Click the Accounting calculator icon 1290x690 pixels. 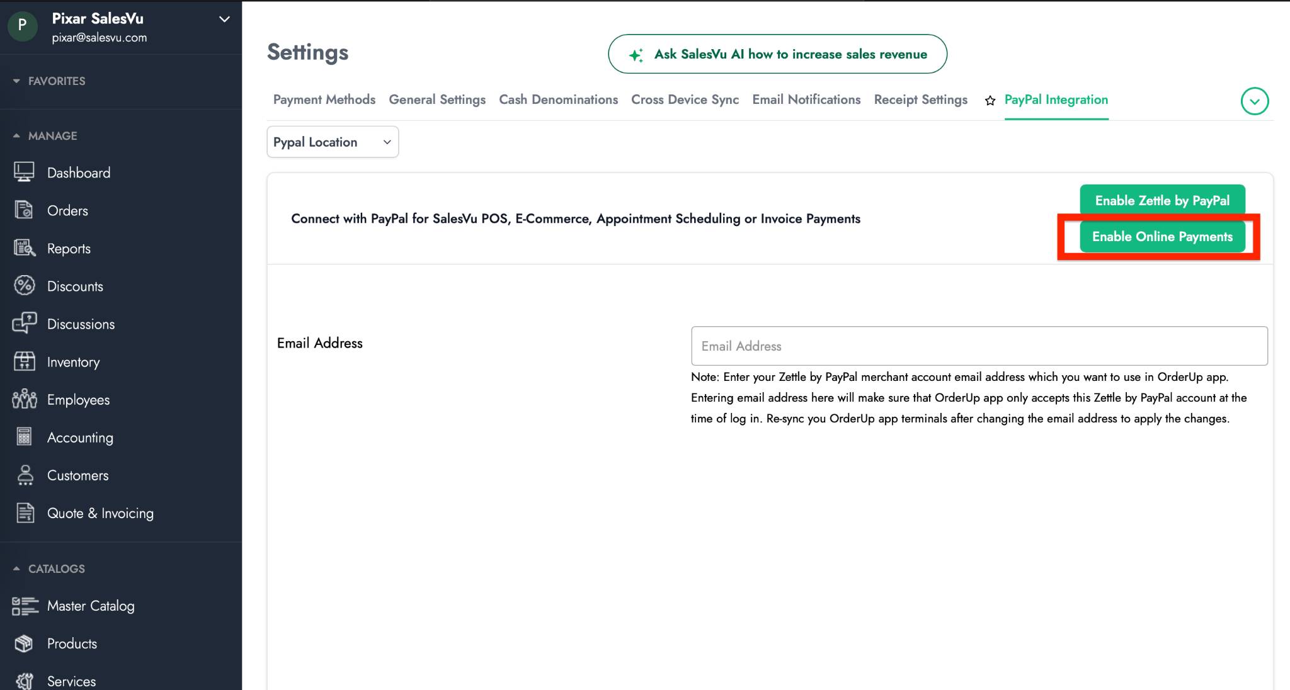coord(25,437)
